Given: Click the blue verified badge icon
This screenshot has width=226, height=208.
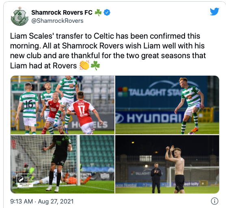Looking at the screenshot, I should pos(107,13).
